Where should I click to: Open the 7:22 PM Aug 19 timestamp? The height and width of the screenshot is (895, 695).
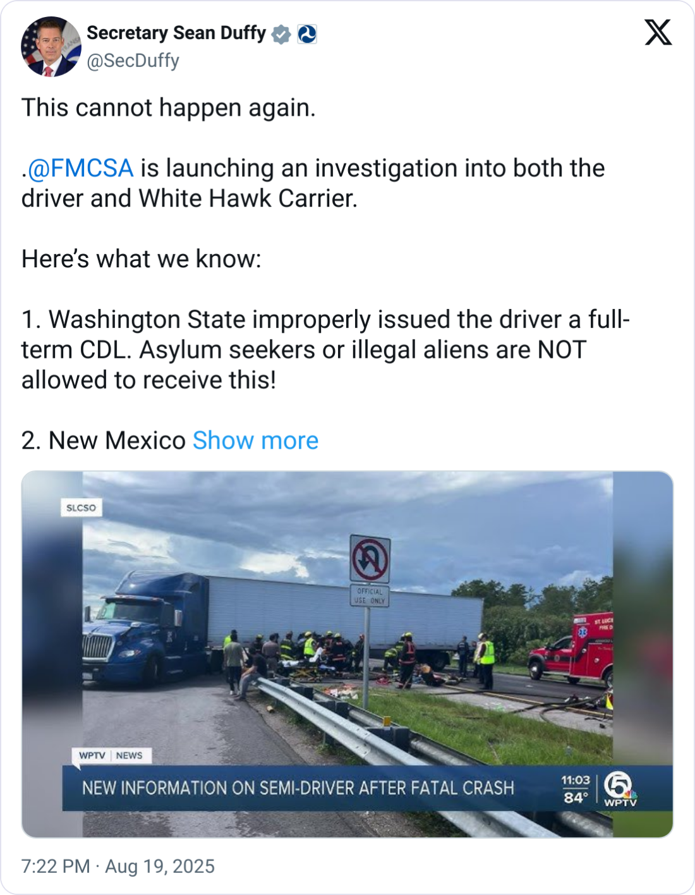click(118, 866)
